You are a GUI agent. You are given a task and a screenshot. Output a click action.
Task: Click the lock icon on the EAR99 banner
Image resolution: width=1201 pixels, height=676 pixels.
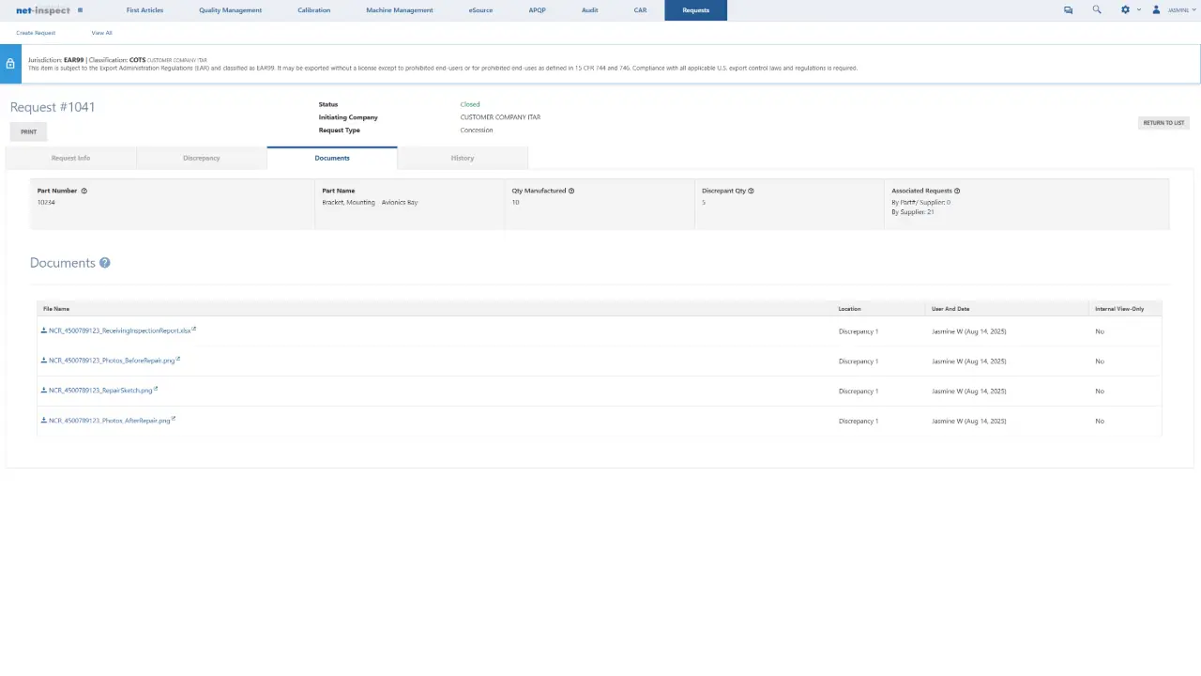[9, 63]
